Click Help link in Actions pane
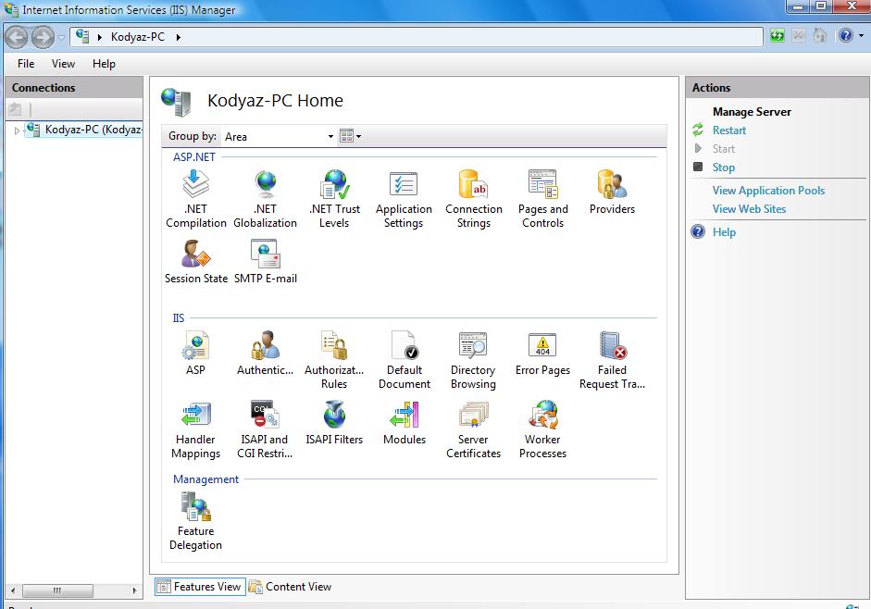The height and width of the screenshot is (609, 871). (x=724, y=232)
